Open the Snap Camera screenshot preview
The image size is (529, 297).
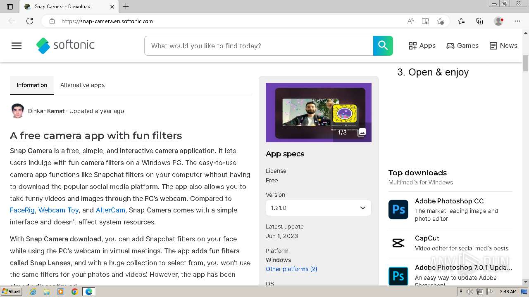pyautogui.click(x=318, y=113)
